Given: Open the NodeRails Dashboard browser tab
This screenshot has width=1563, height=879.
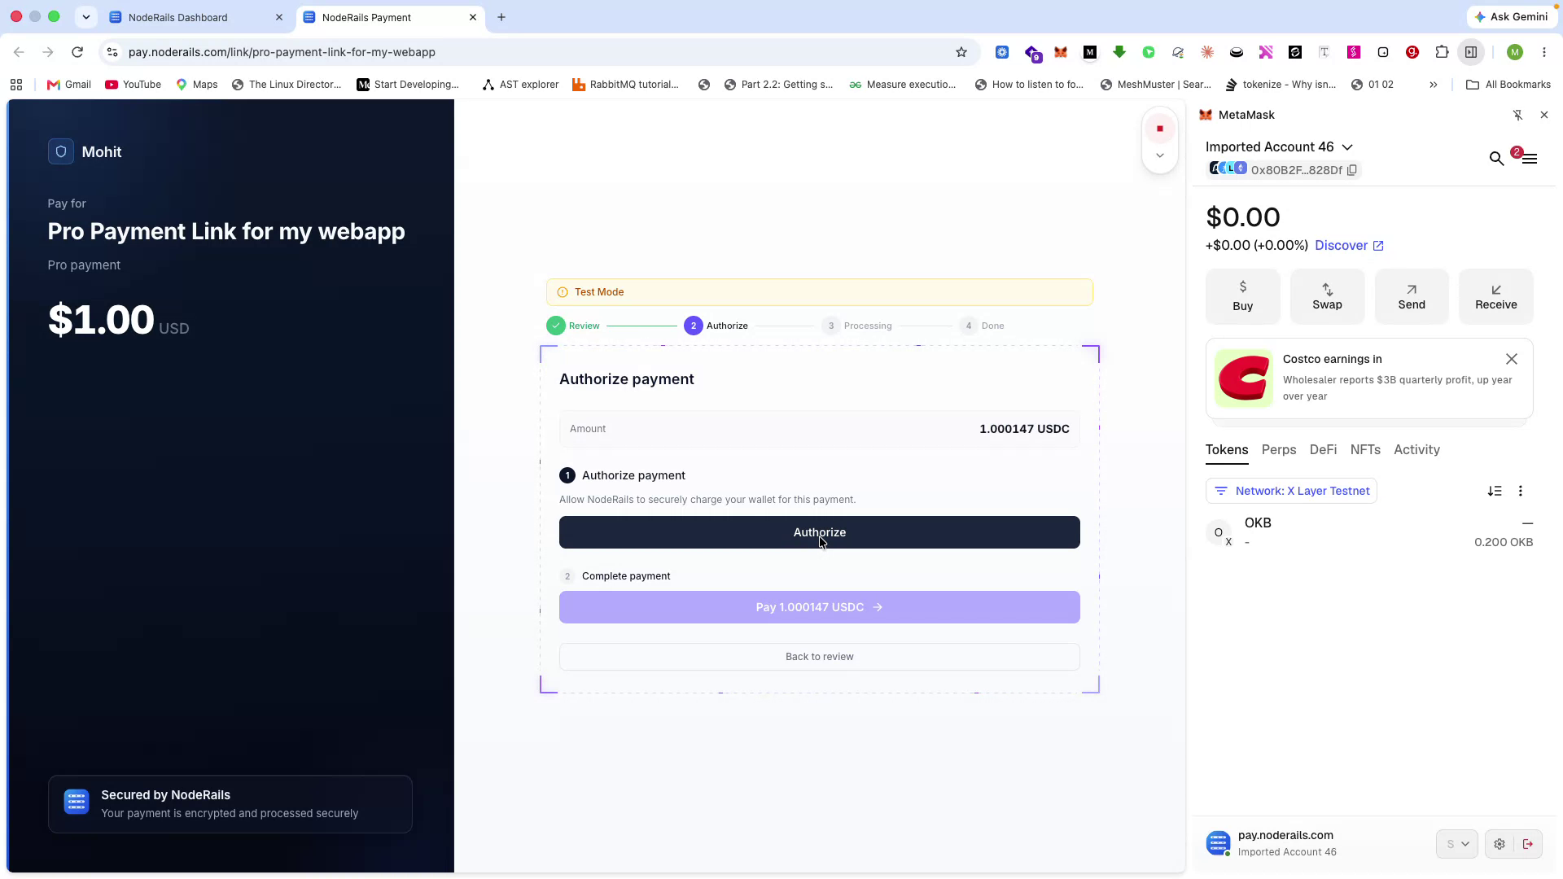Looking at the screenshot, I should (195, 17).
